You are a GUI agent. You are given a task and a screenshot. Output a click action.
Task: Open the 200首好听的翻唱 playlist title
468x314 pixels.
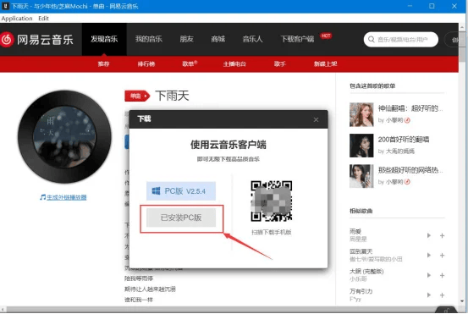click(x=404, y=140)
